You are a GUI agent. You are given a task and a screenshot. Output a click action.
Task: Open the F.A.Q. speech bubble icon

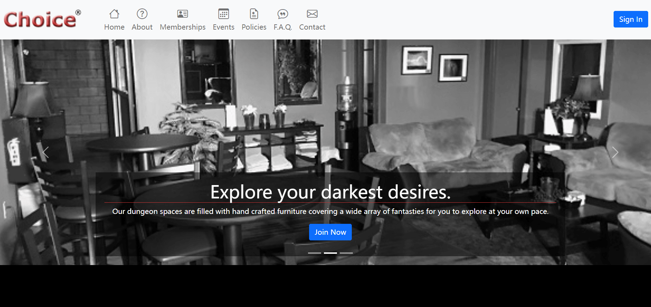pos(283,14)
